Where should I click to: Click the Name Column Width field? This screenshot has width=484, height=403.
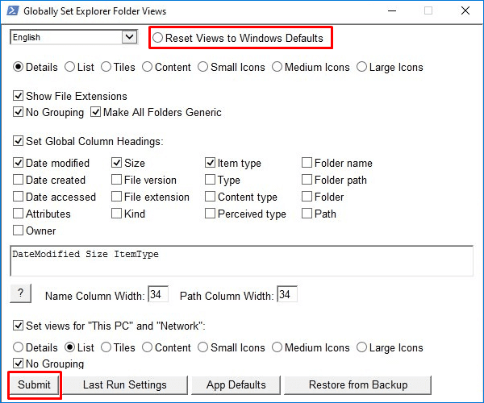pyautogui.click(x=158, y=294)
